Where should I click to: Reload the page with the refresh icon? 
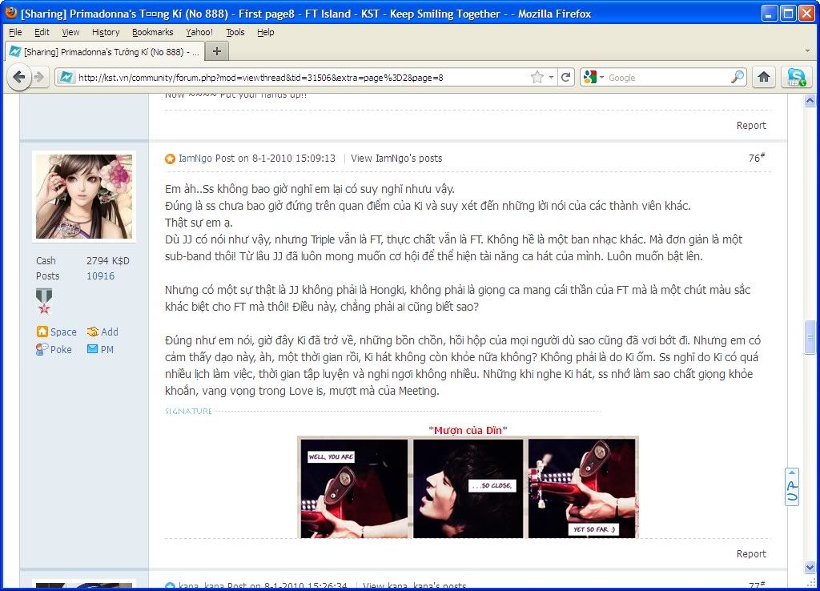[x=565, y=78]
